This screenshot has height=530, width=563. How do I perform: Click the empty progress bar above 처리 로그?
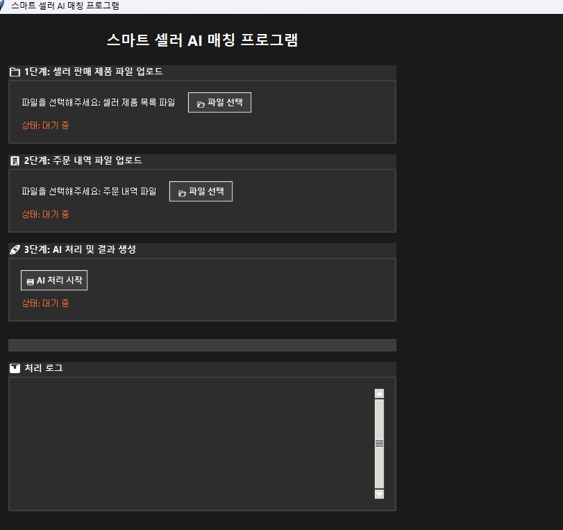tap(202, 345)
